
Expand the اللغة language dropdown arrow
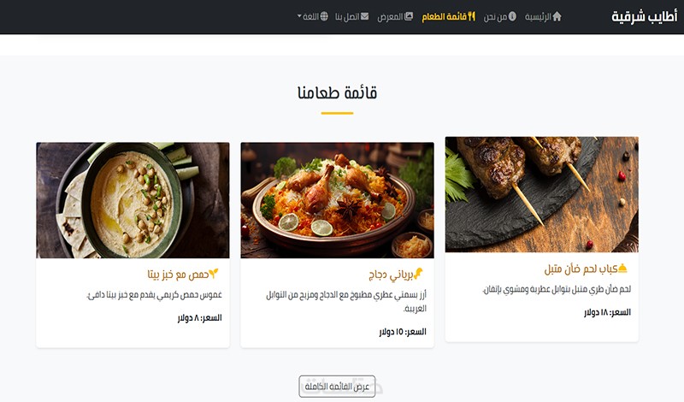coord(299,16)
